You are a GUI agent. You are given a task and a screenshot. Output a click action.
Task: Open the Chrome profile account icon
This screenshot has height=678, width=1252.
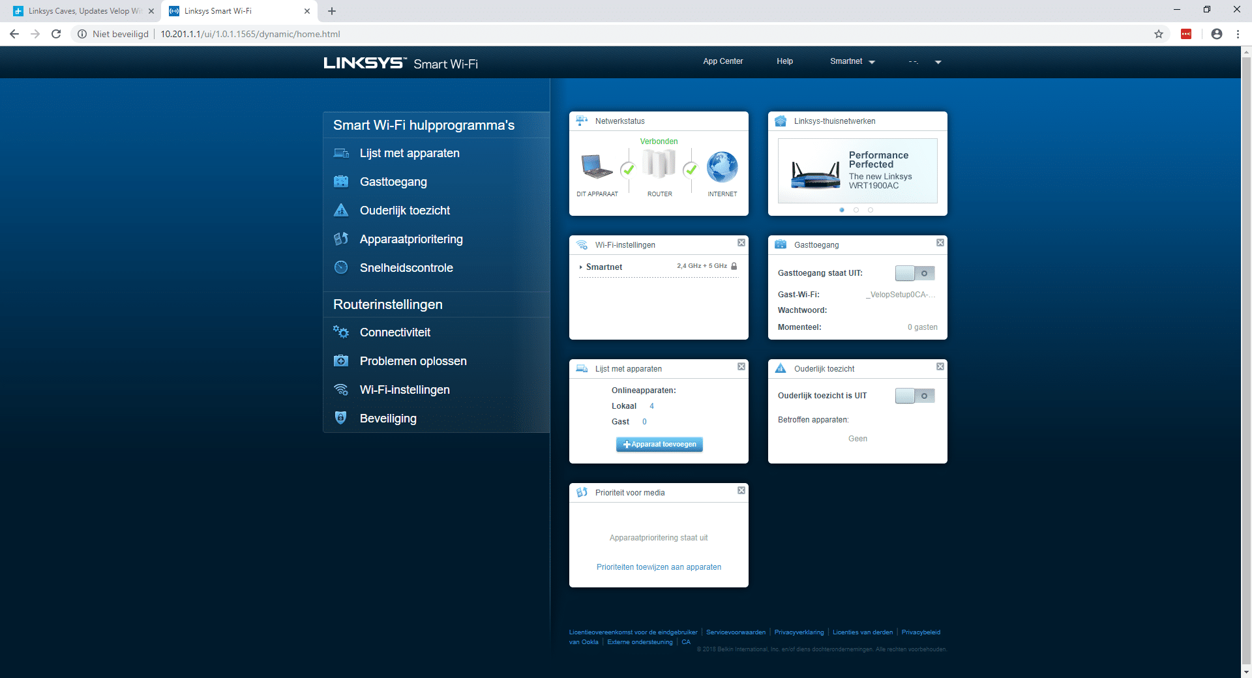(x=1217, y=34)
